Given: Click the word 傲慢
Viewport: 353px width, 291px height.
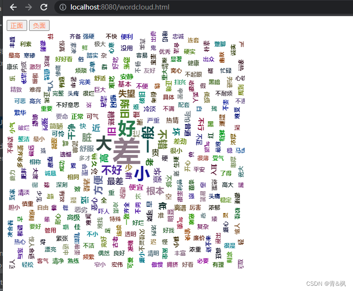Looking at the screenshot, I should point(157,264).
